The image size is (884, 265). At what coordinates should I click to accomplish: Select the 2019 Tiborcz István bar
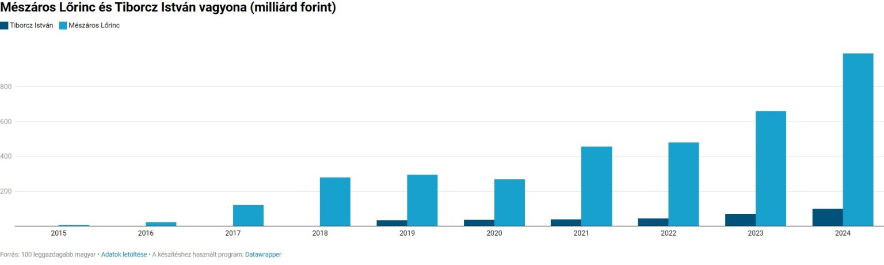(x=392, y=223)
